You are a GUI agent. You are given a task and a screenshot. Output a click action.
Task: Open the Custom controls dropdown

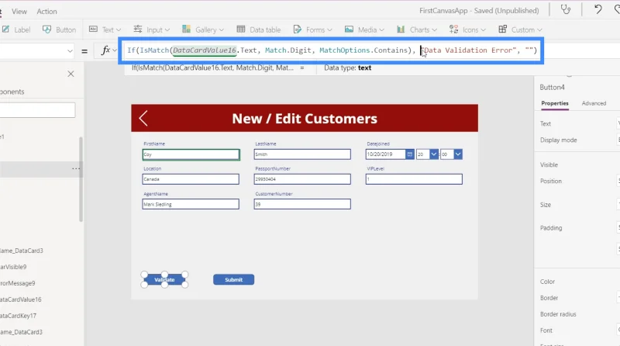point(520,29)
